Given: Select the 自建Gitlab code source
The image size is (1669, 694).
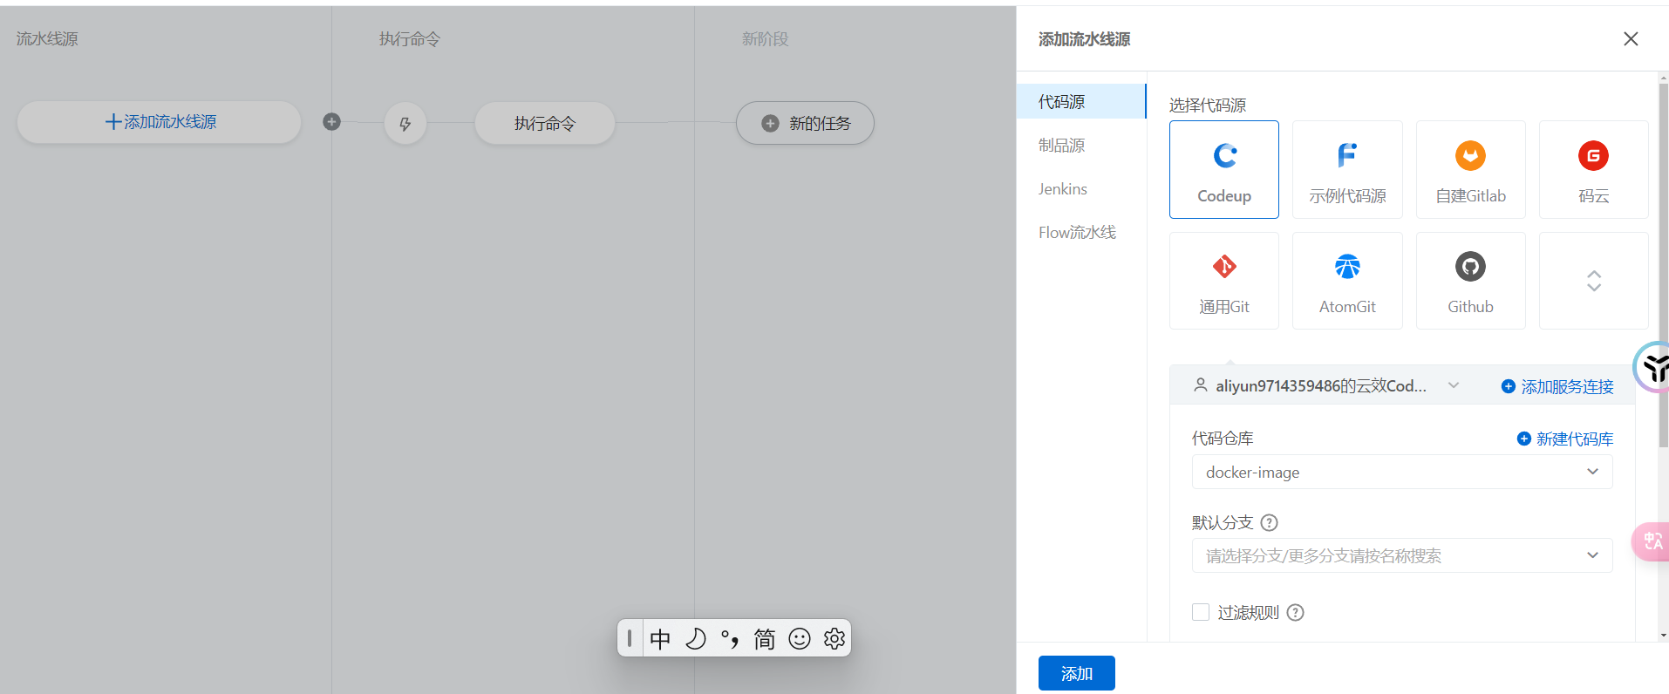Looking at the screenshot, I should 1470,169.
